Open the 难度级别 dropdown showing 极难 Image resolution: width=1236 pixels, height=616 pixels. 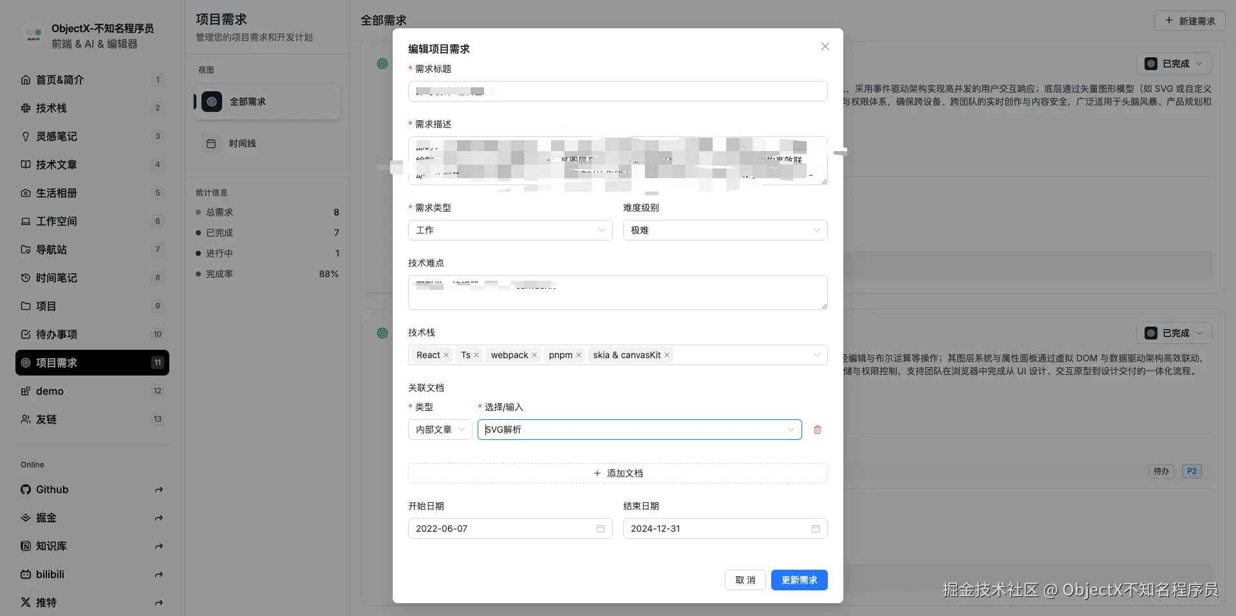(725, 230)
